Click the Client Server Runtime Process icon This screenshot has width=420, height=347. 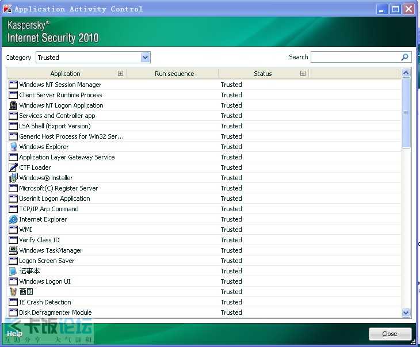pos(13,95)
